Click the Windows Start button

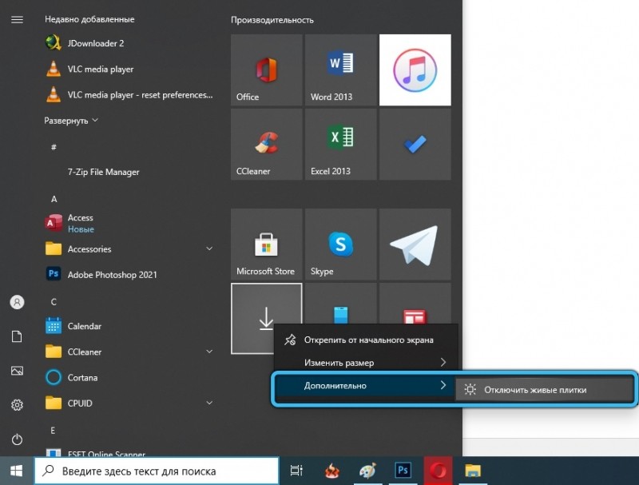click(x=16, y=471)
